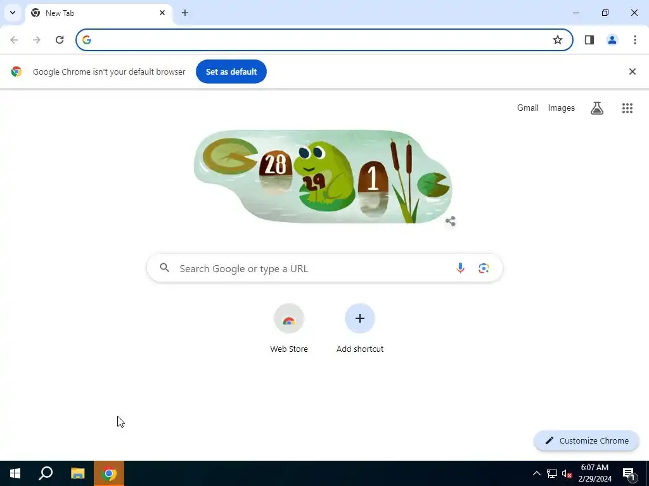Dismiss the default browser infobar
649x486 pixels.
633,72
